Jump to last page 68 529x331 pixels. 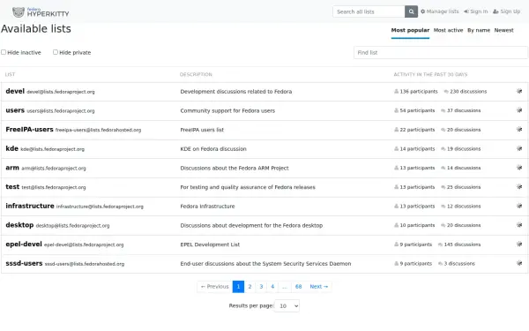(298, 286)
